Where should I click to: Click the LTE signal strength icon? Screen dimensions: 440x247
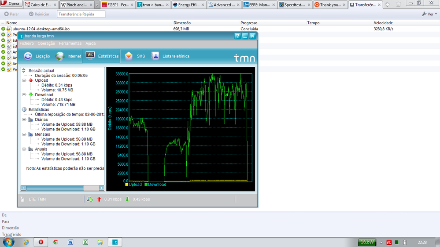[22, 199]
